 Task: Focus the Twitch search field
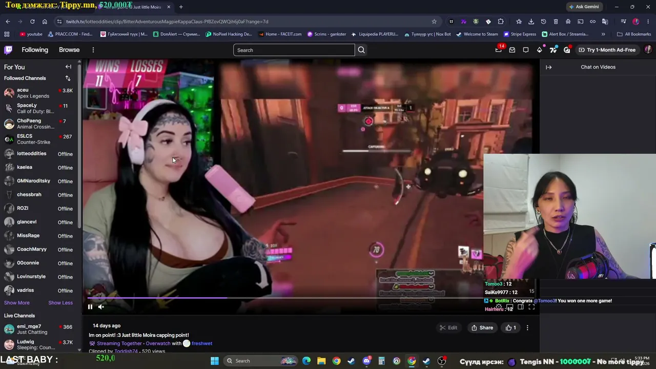pyautogui.click(x=294, y=50)
